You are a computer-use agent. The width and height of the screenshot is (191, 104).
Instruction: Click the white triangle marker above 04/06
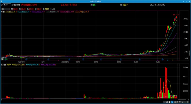tap(118, 60)
